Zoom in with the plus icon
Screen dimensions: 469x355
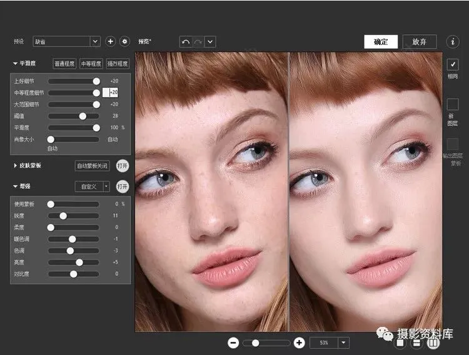click(x=299, y=342)
